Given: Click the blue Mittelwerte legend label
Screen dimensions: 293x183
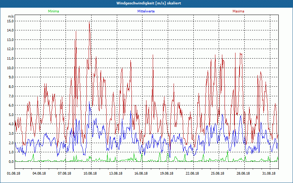Looking at the screenshot, I should pos(146,11).
